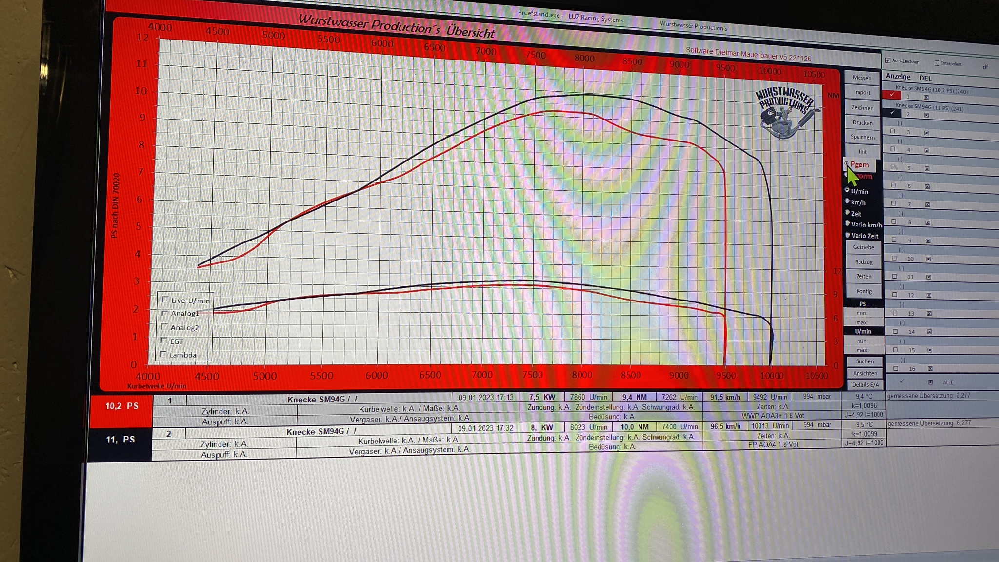
Task: Click the ALLE delete X icon
Action: pyautogui.click(x=930, y=382)
